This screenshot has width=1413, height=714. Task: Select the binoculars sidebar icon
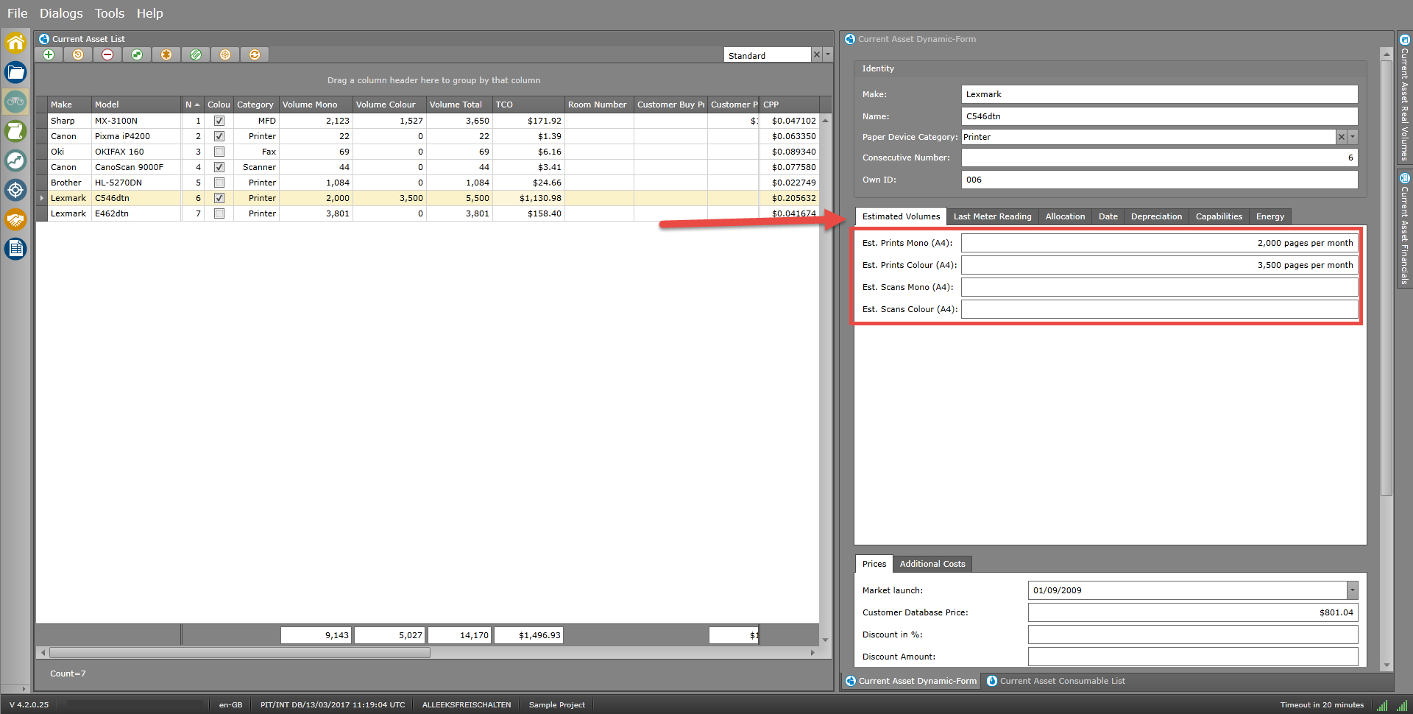point(15,102)
